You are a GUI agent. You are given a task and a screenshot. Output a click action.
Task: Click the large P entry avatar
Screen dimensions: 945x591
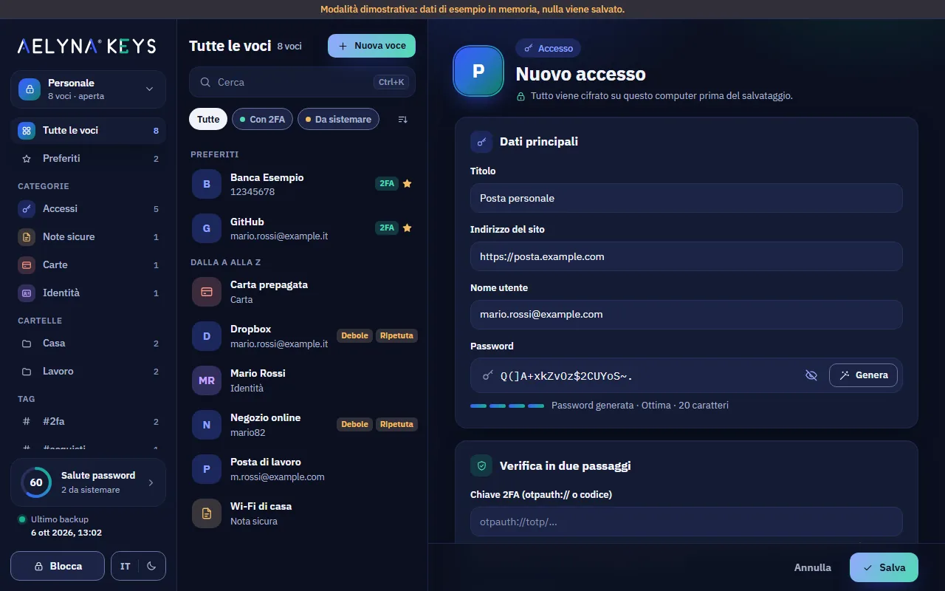pos(478,71)
